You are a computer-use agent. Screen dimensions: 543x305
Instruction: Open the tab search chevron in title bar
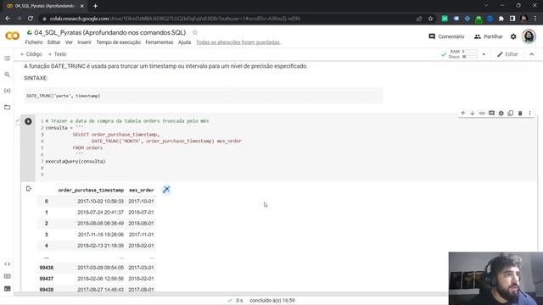pyautogui.click(x=486, y=6)
